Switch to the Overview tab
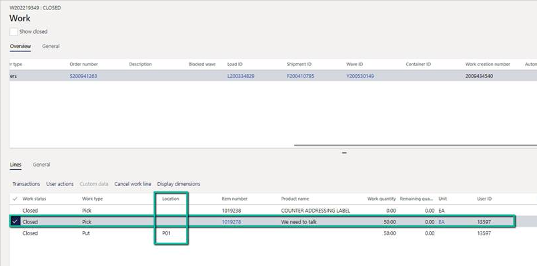The width and height of the screenshot is (537, 266). coord(20,46)
